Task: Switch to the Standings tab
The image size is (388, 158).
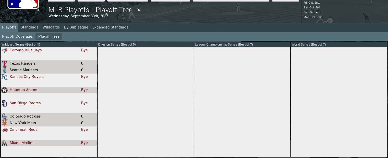Action: pyautogui.click(x=30, y=27)
